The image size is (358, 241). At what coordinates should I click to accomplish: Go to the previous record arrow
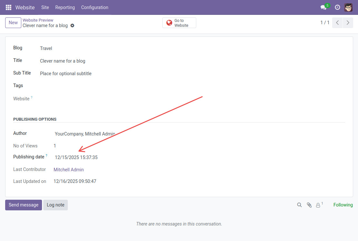point(337,23)
